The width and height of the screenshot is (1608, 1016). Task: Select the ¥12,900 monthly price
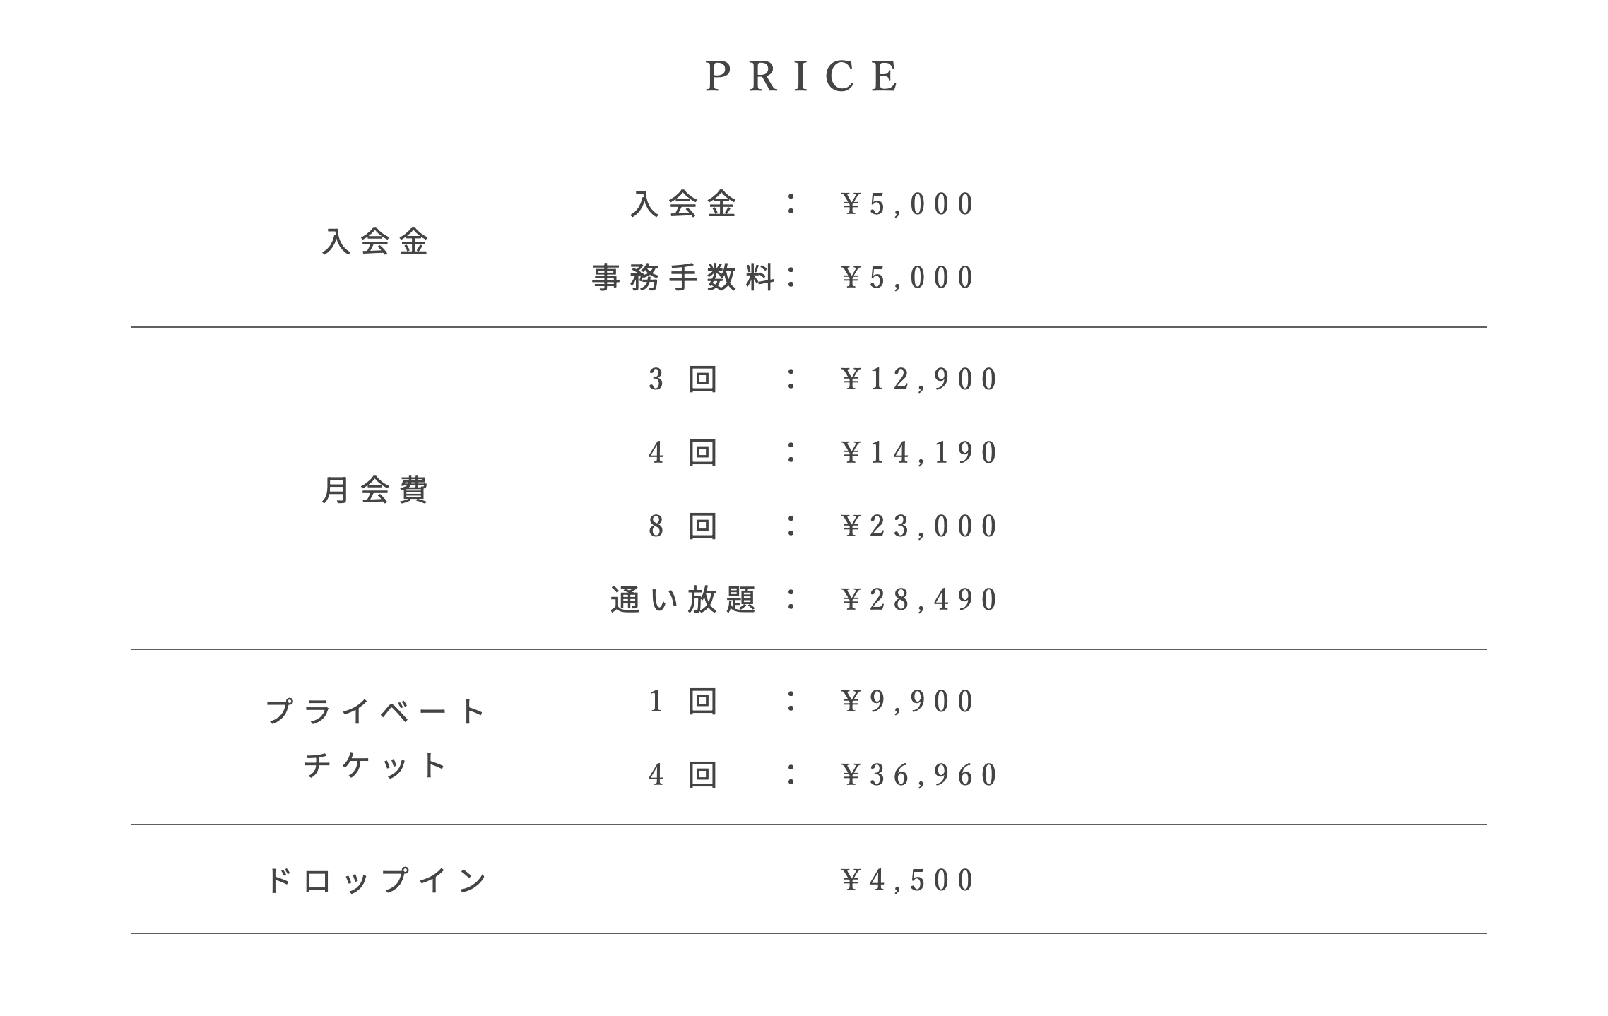click(919, 380)
